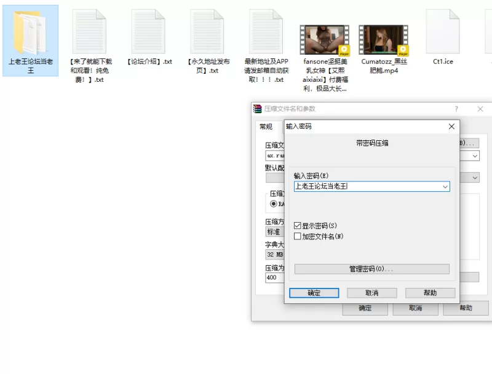492x374 pixels.
Task: Select the fansone video file thumbnail
Action: tap(325, 40)
